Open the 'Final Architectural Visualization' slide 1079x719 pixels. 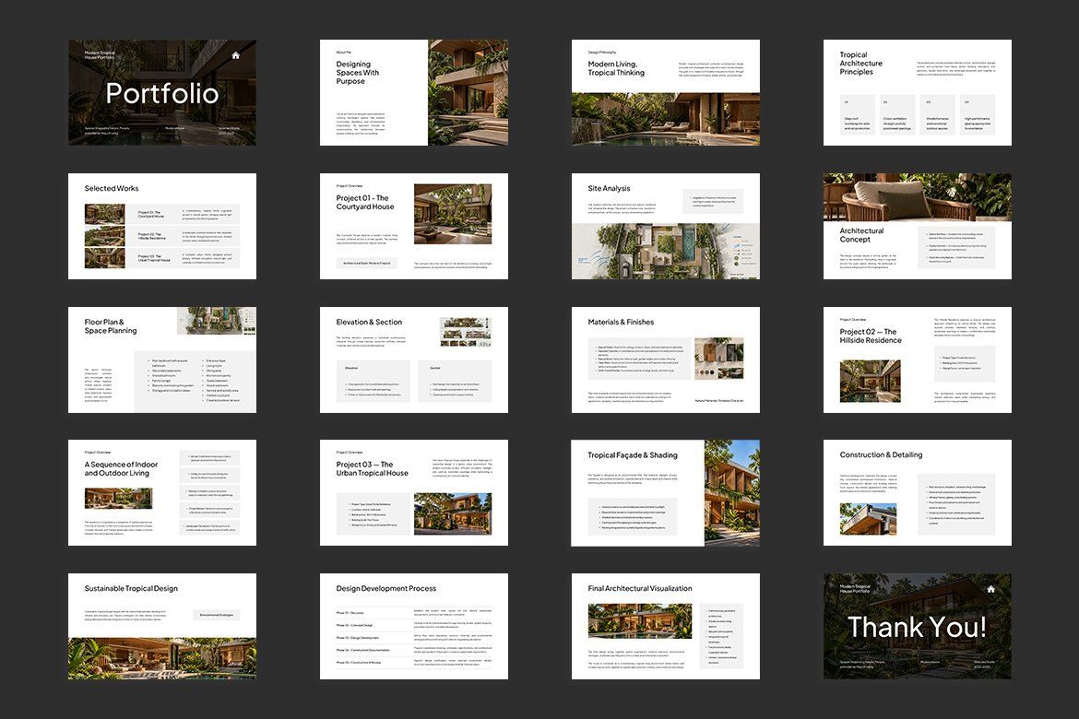click(x=666, y=626)
